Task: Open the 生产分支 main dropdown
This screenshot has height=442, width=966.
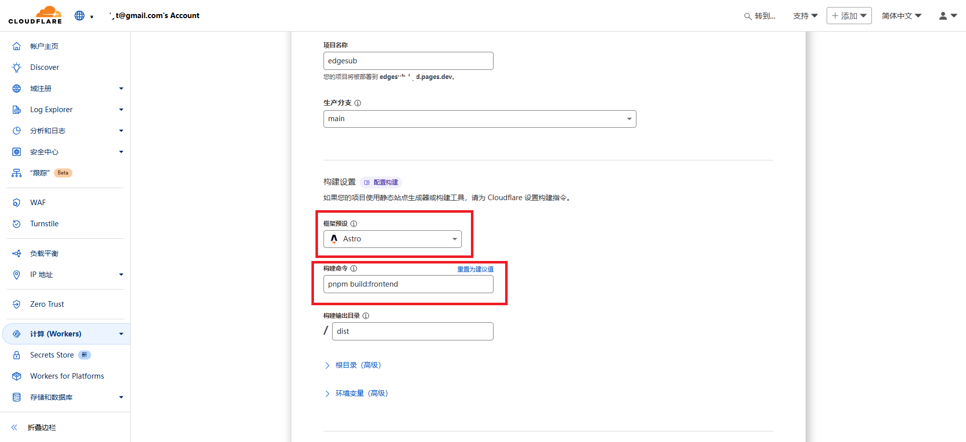Action: tap(479, 119)
